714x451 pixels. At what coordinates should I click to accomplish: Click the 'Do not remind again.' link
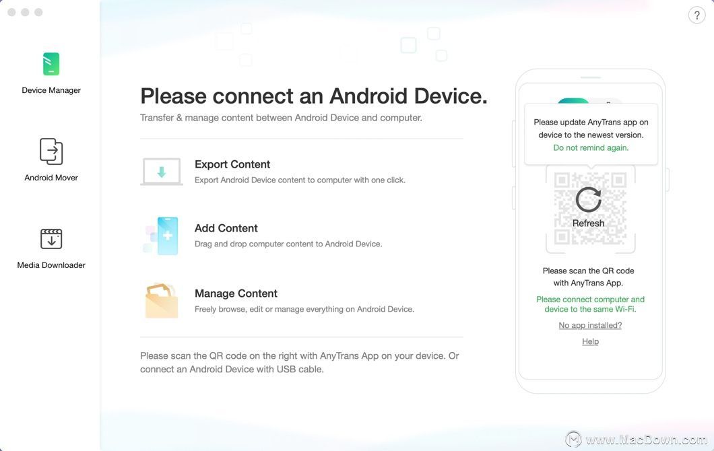591,147
